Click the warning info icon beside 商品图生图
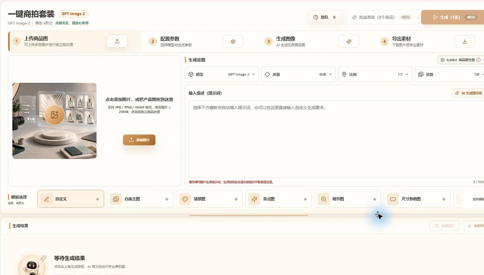The width and height of the screenshot is (484, 275). (x=479, y=60)
